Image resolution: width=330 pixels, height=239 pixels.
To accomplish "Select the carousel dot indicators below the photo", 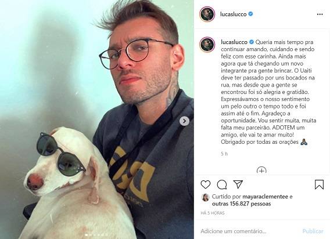I will tap(96, 234).
